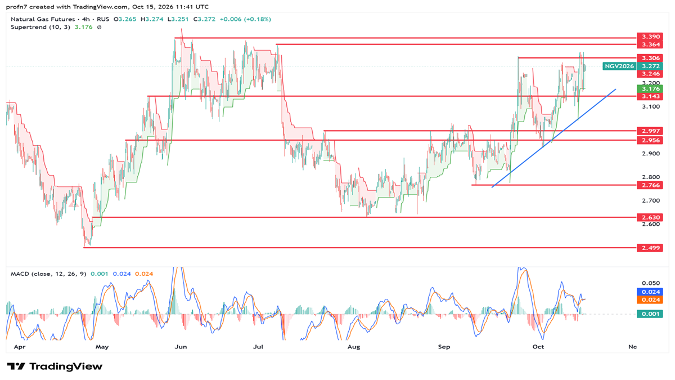Image resolution: width=675 pixels, height=380 pixels.
Task: Select the Jun label on time axis
Action: point(181,347)
